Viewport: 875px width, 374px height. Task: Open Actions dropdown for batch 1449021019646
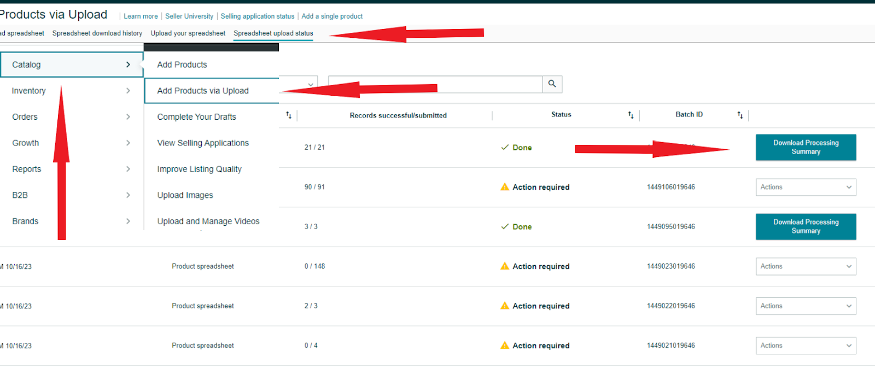tap(806, 346)
